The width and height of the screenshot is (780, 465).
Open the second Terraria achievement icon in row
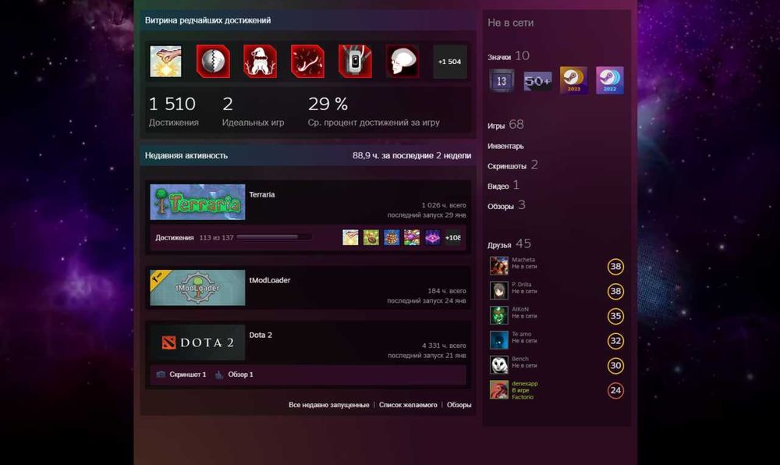click(x=371, y=238)
